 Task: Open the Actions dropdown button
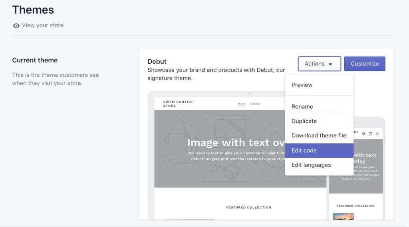(x=319, y=64)
